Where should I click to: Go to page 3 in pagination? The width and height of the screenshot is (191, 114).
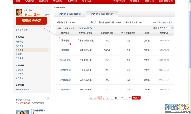[x=108, y=98]
